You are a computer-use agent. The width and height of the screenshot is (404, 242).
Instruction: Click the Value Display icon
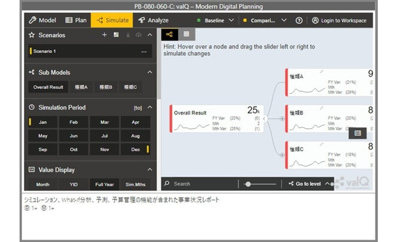coord(32,170)
